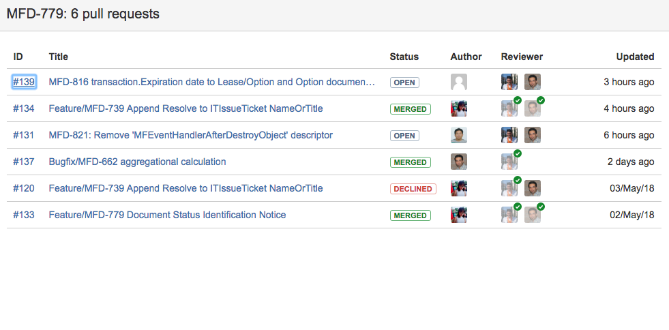669x330 pixels.
Task: Open Bugfix/MFD-662 aggregational calculation title link
Action: [137, 162]
